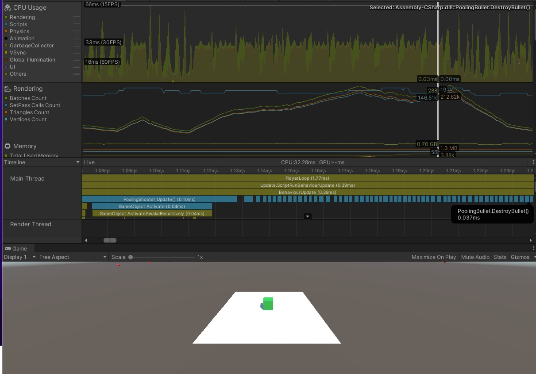This screenshot has height=374, width=536.
Task: Toggle Vertices Count series swatch
Action: click(x=6, y=120)
